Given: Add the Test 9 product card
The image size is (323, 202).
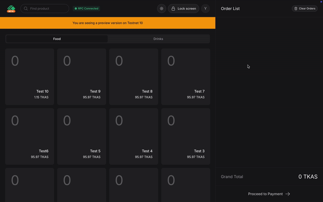Looking at the screenshot, I should pos(82,77).
